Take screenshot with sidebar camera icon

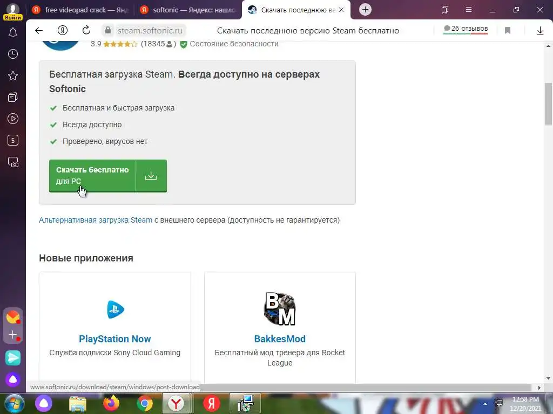(13, 162)
